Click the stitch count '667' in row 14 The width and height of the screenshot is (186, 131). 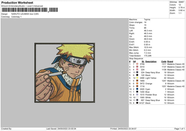pos(143,100)
